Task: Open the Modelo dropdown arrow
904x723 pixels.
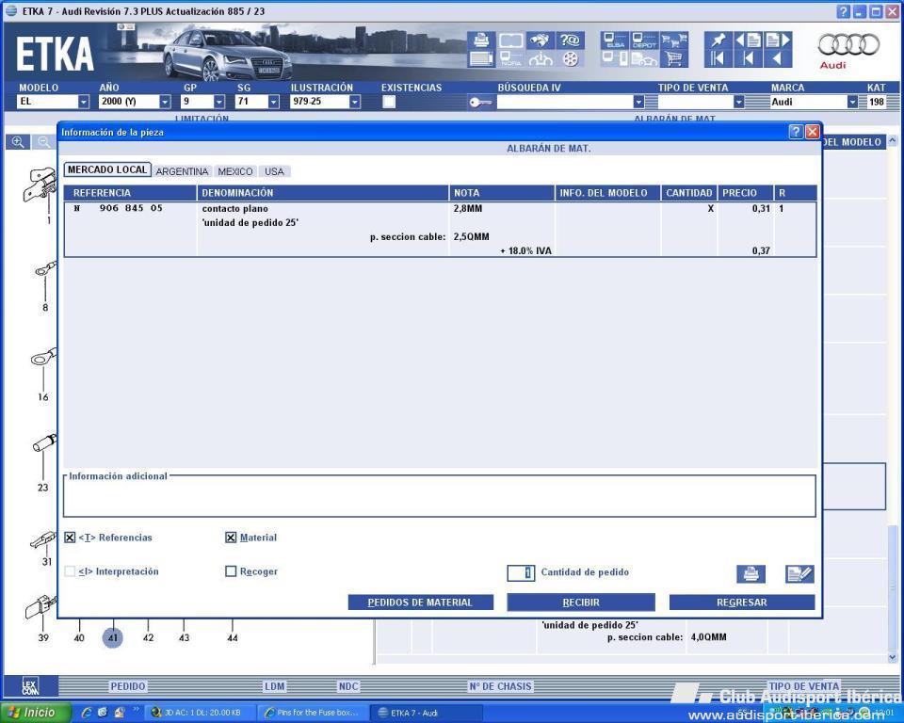Action: click(x=84, y=102)
